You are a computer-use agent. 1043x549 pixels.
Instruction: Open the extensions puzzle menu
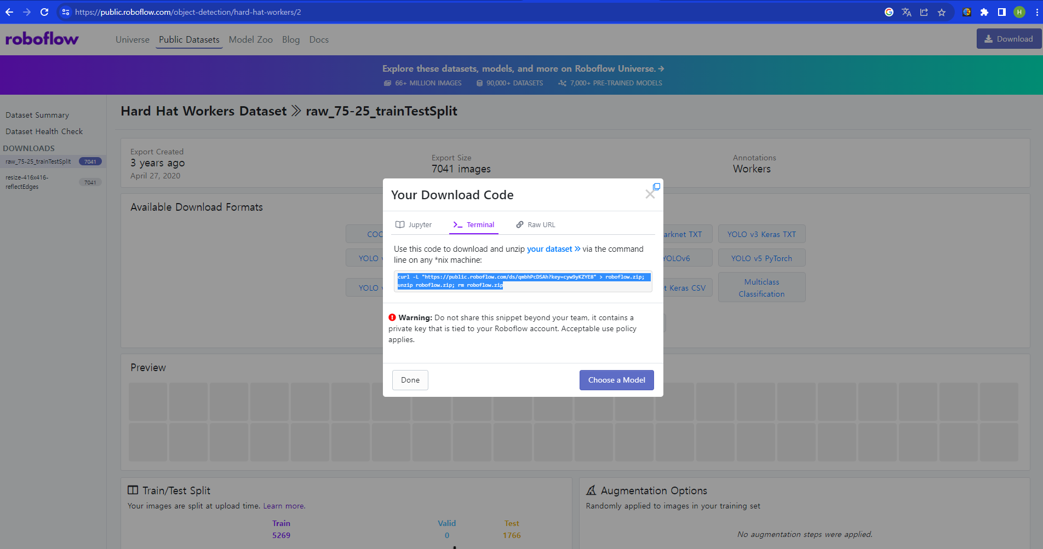pos(984,12)
